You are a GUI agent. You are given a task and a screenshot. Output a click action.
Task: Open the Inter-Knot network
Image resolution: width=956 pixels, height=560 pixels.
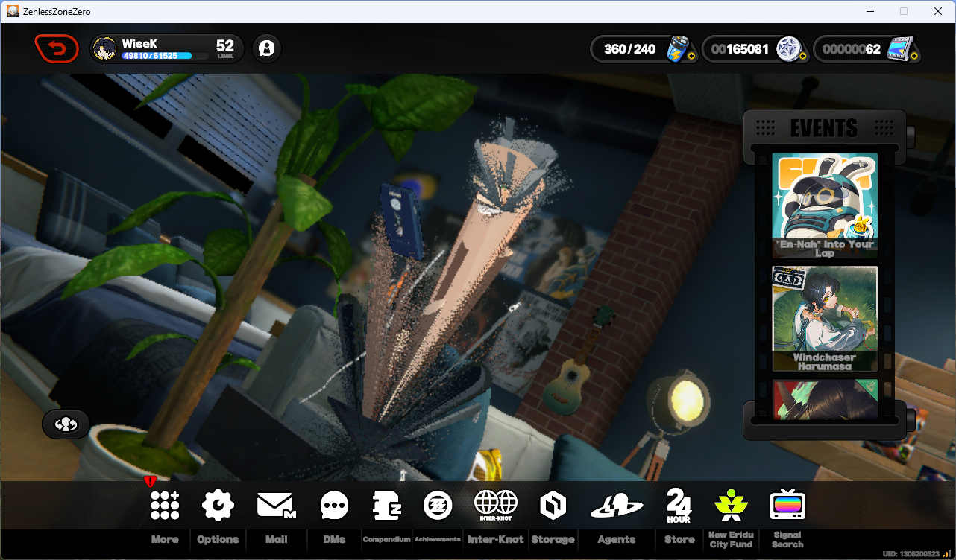495,505
